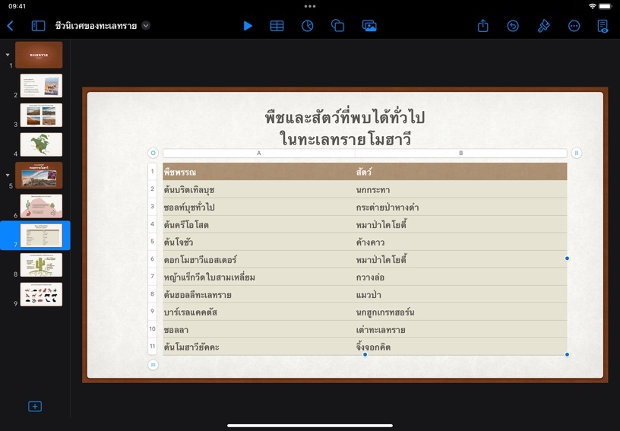Undo the last action
This screenshot has height=431, width=620.
[513, 26]
